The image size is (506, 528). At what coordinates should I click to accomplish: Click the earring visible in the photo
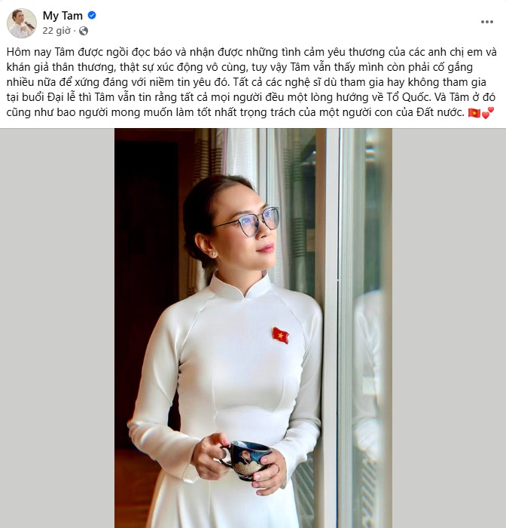coord(213,254)
